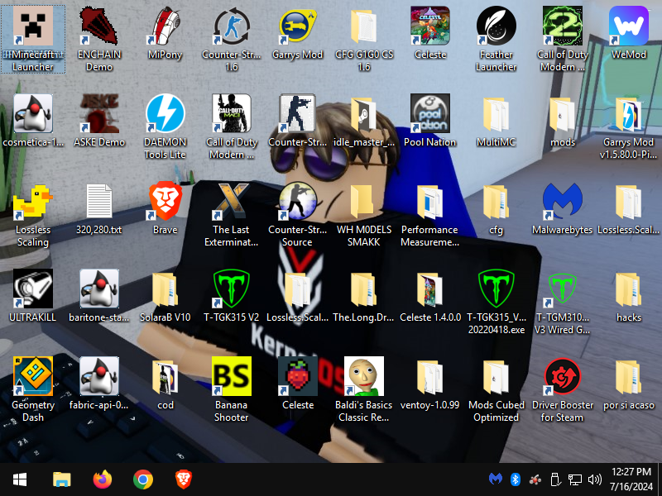The width and height of the screenshot is (662, 496).
Task: Launch Firefox from the taskbar
Action: click(x=102, y=479)
